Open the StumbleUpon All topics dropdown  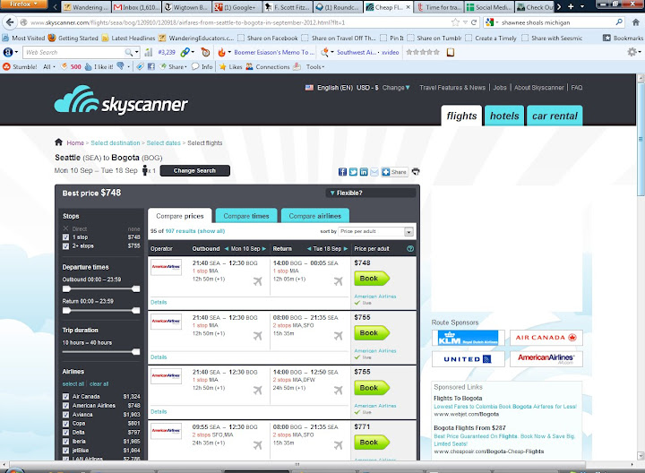point(49,66)
